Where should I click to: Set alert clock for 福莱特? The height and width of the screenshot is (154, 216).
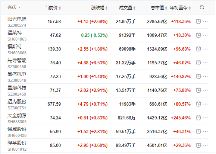pos(198,35)
